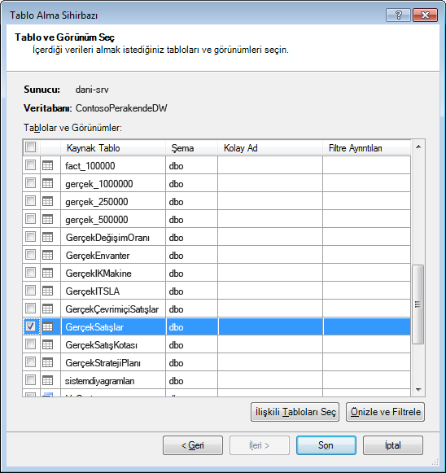Select the fact_100000 table name

point(90,166)
